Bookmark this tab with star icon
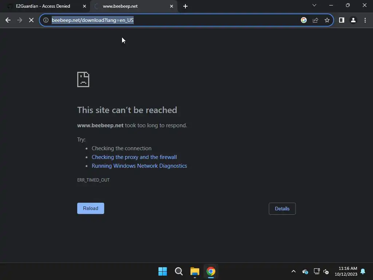The height and width of the screenshot is (280, 373). point(327,20)
